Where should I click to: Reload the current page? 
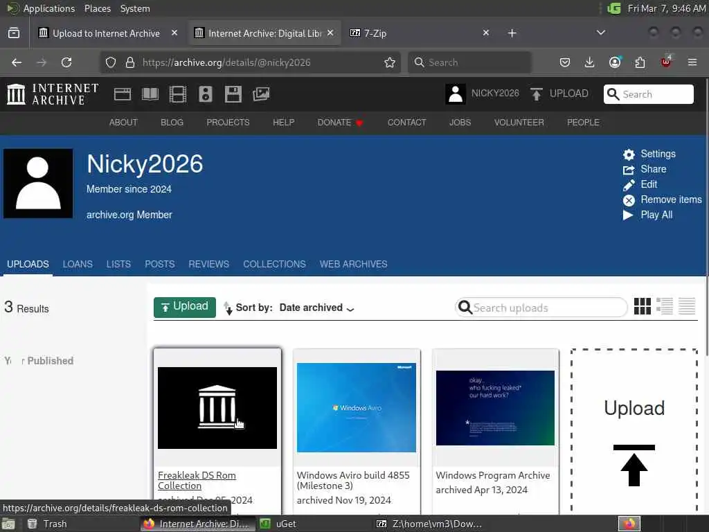point(66,62)
